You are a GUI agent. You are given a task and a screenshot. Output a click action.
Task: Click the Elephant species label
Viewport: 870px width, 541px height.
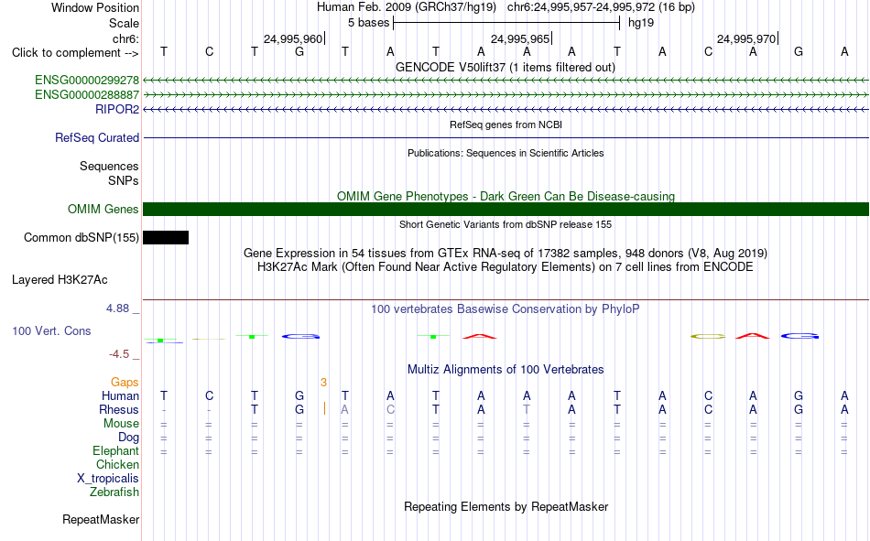click(x=116, y=450)
